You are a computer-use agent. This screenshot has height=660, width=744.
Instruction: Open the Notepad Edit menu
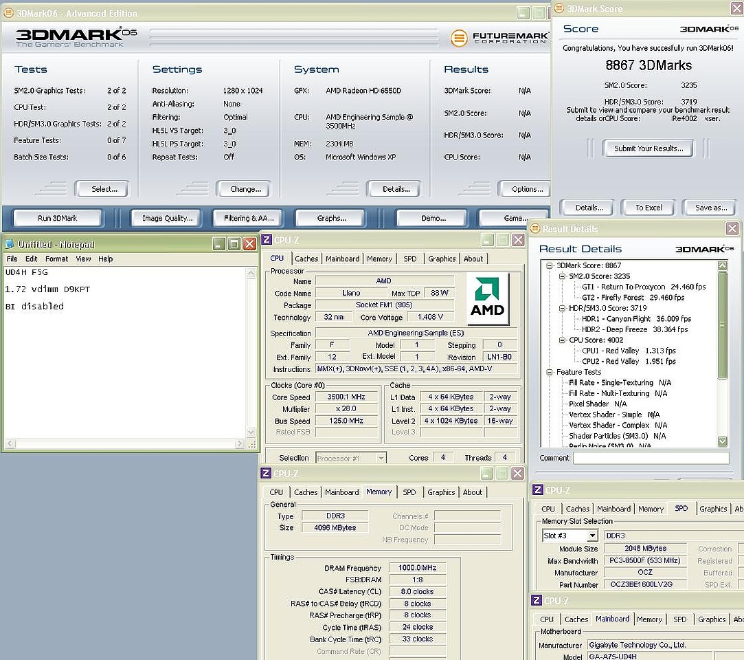point(32,258)
